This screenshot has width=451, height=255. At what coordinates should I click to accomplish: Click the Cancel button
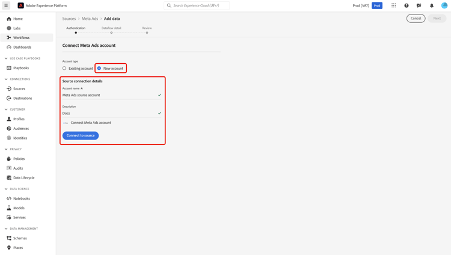(416, 19)
